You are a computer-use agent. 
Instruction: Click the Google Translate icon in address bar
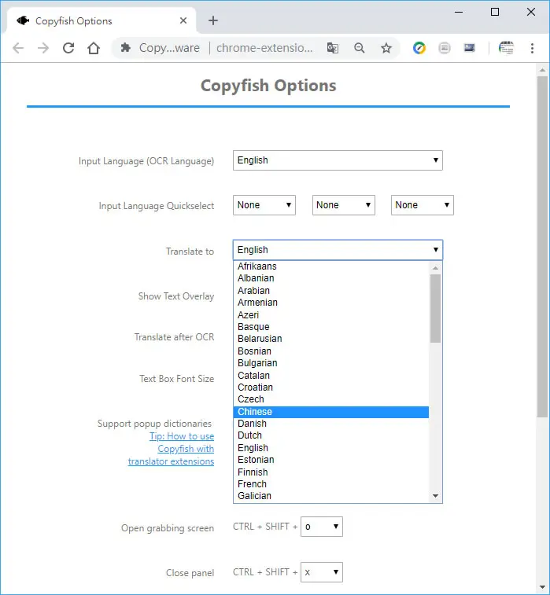click(x=333, y=48)
